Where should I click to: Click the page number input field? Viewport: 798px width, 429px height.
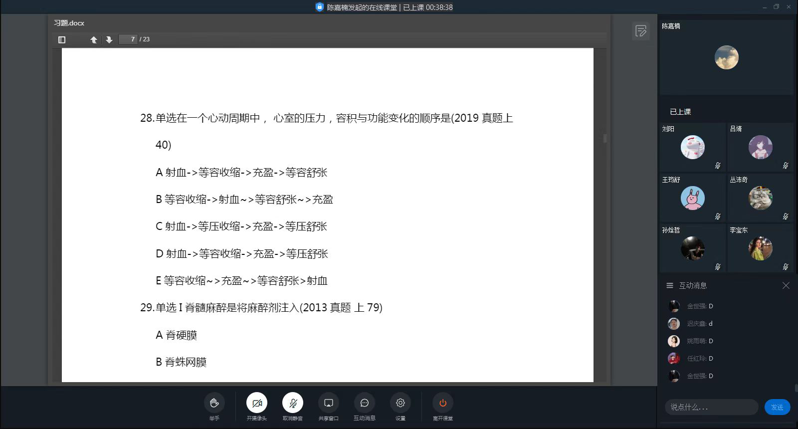pyautogui.click(x=128, y=39)
